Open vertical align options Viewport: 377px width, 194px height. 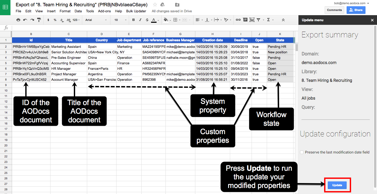[207, 20]
